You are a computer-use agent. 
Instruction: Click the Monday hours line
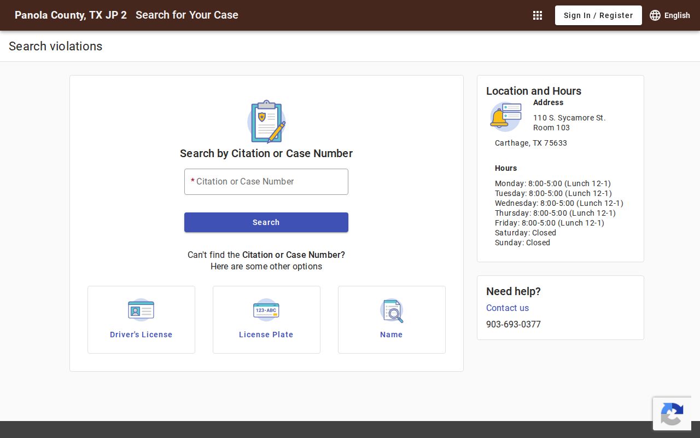click(x=553, y=183)
